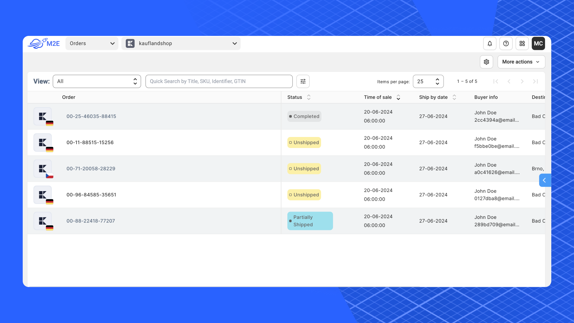Click the MC user avatar
574x323 pixels.
pos(538,43)
